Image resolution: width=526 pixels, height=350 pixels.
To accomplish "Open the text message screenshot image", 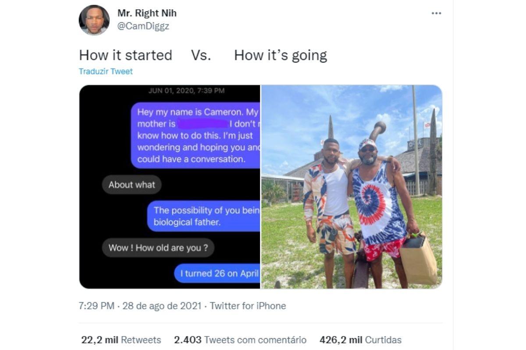I will point(170,187).
